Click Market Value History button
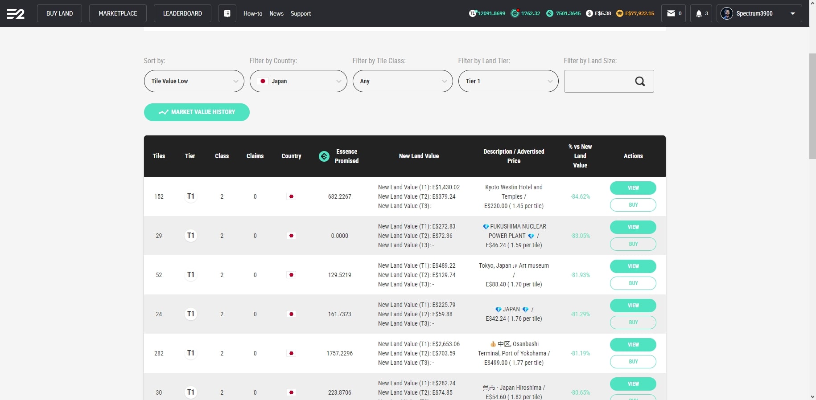 197,112
